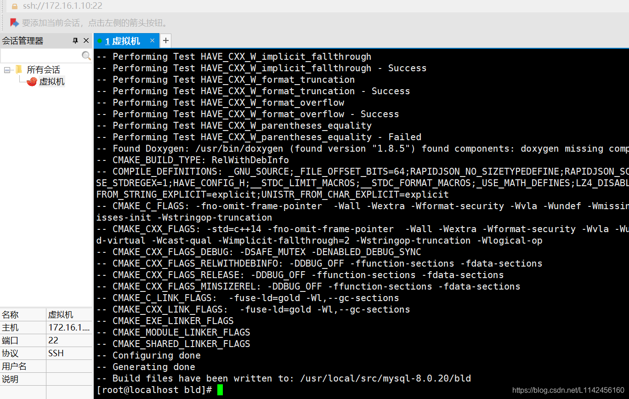Click the CMAKE_C_LINK_FLAGS line

248,298
